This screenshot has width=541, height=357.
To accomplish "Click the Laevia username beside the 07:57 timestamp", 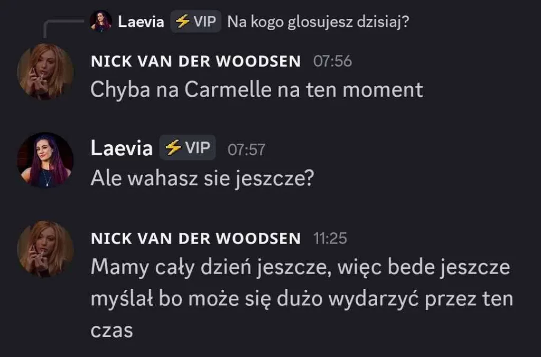I will point(122,148).
